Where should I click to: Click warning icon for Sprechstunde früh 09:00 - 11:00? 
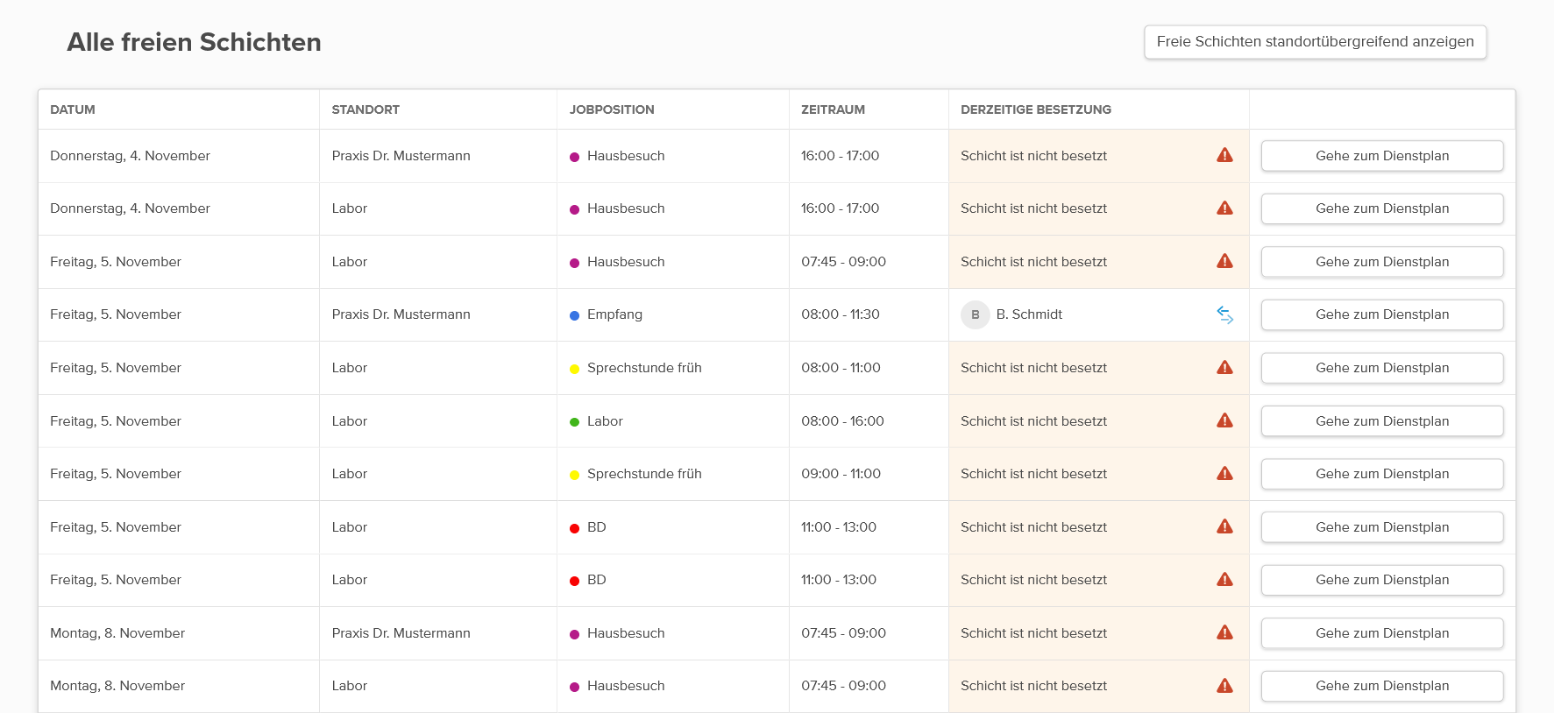tap(1224, 473)
